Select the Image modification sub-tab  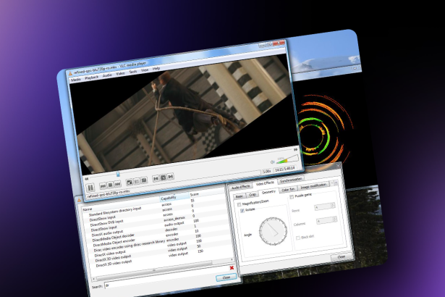pos(313,185)
